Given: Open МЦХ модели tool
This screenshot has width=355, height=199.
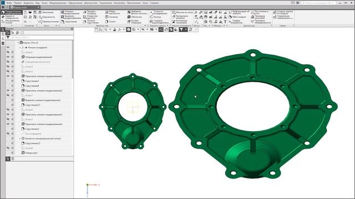Looking at the screenshot, I should coord(237,17).
